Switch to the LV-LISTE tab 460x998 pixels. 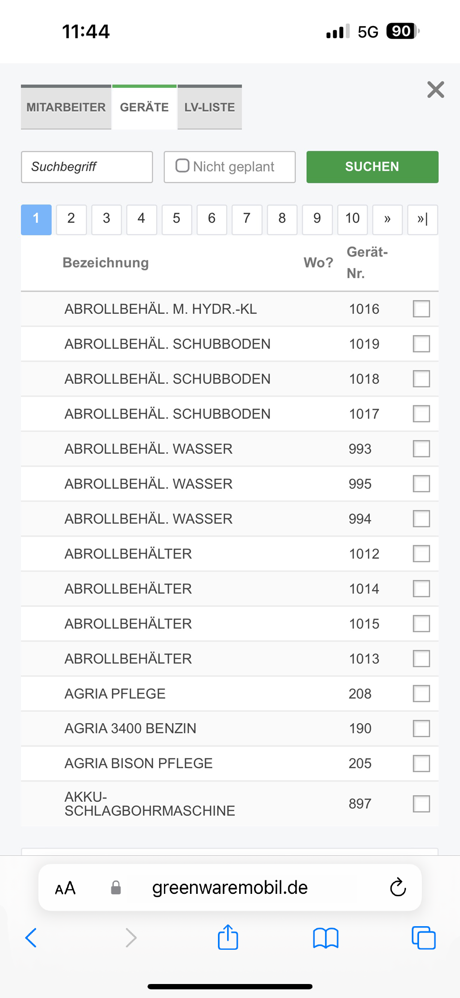point(210,107)
